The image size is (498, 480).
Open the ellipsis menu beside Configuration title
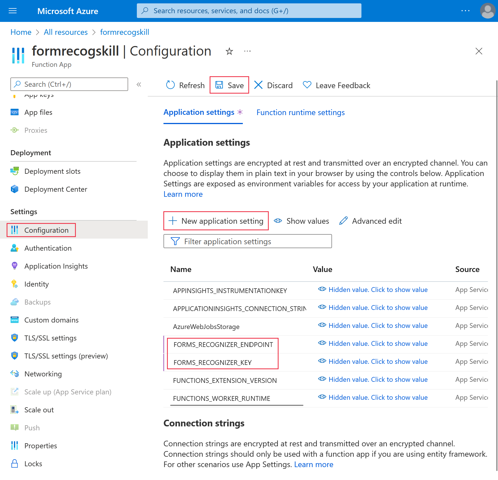[x=247, y=51]
